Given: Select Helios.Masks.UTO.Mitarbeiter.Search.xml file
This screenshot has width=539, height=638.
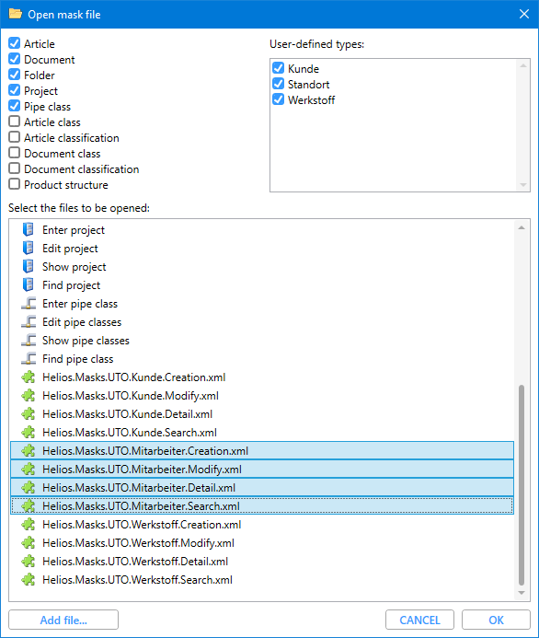Looking at the screenshot, I should (x=262, y=506).
